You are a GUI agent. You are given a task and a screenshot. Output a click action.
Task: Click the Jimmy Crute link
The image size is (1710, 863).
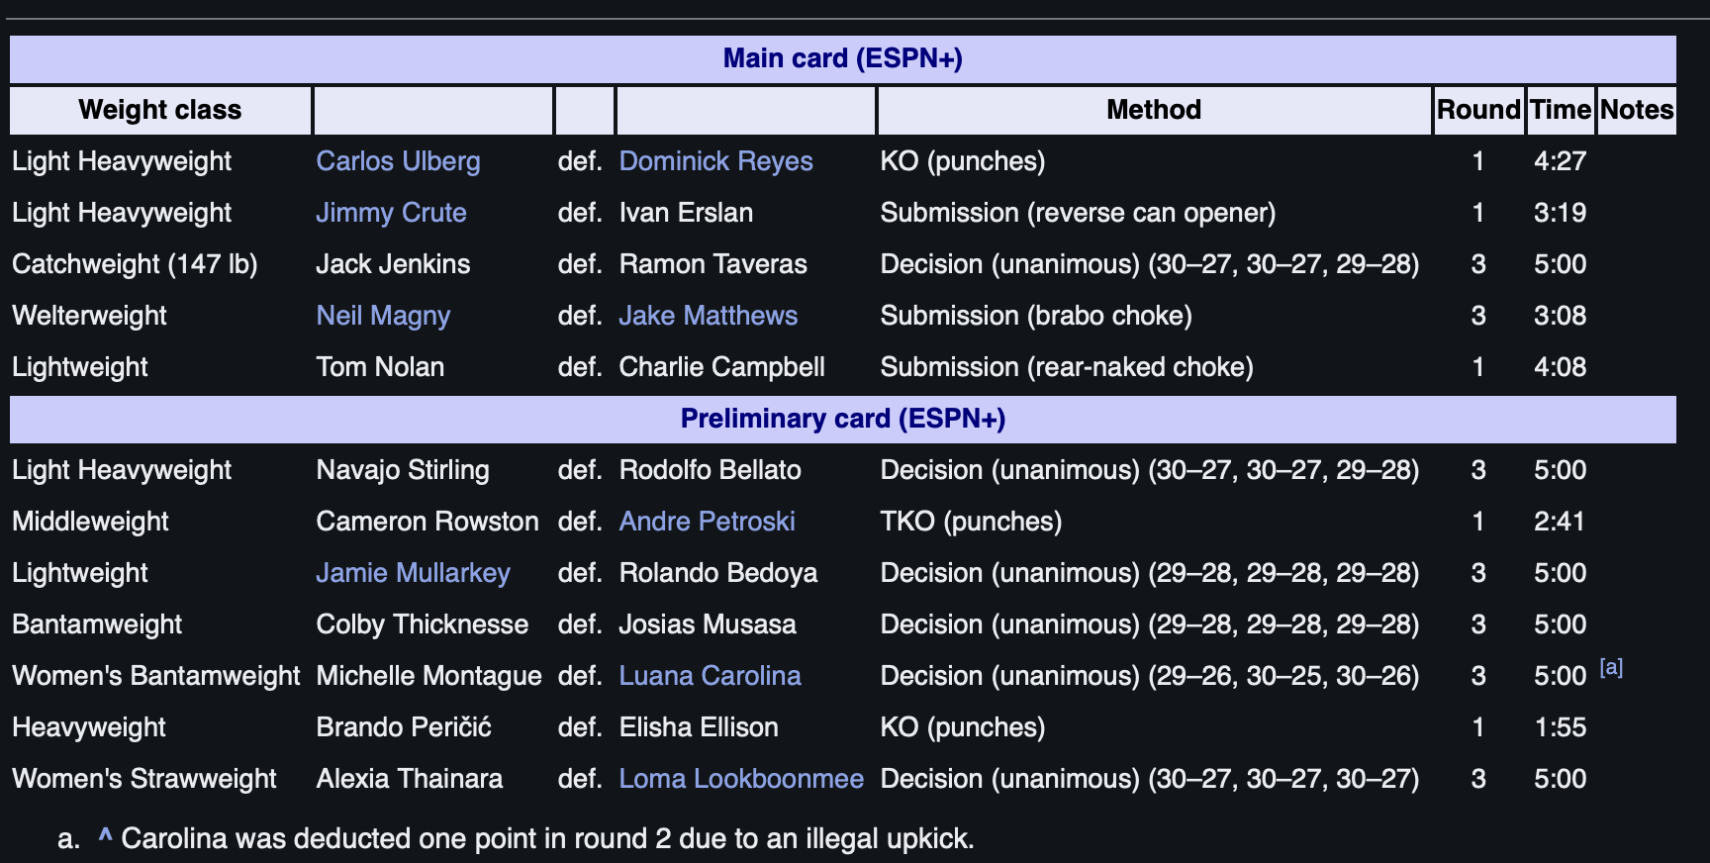pyautogui.click(x=391, y=213)
